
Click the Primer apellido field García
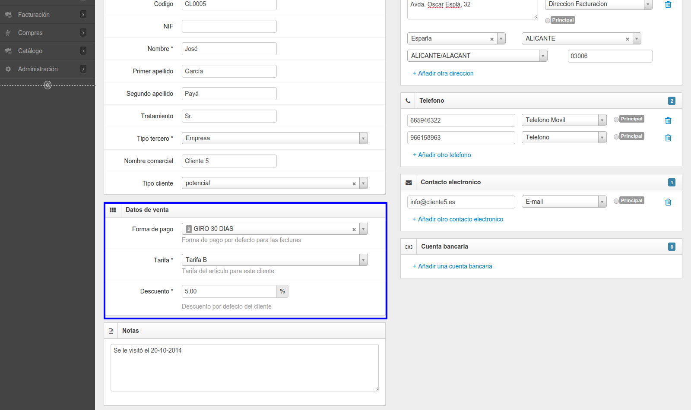229,71
